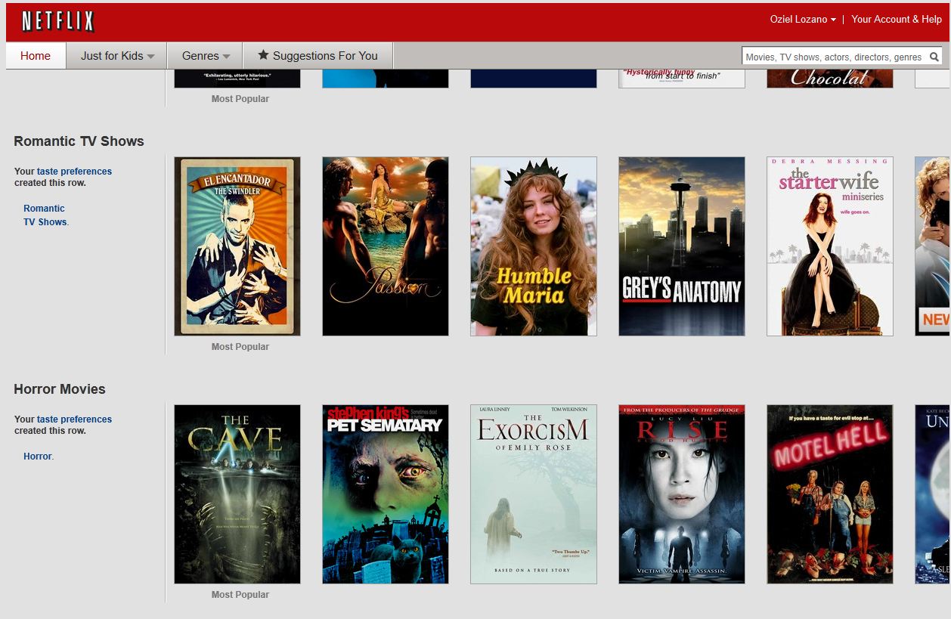Viewport: 951px width, 619px height.
Task: Click the Netflix logo
Action: click(x=57, y=21)
